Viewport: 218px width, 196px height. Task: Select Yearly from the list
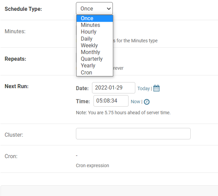coord(95,65)
